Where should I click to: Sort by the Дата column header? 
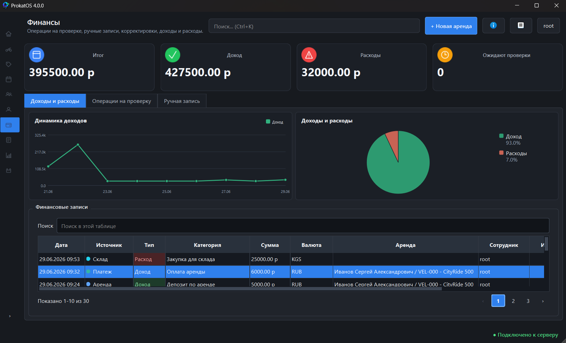[61, 245]
